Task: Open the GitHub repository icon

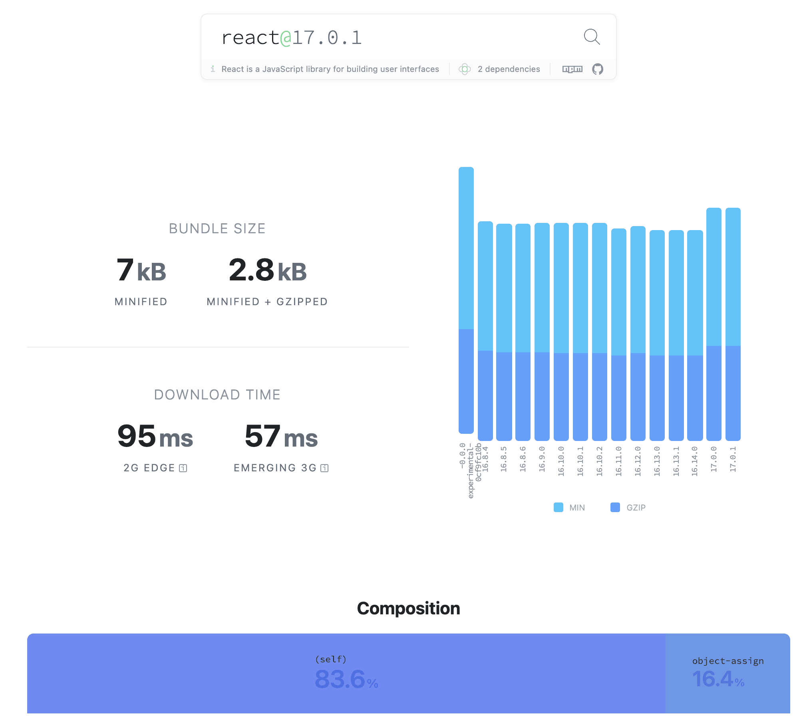Action: pyautogui.click(x=597, y=69)
